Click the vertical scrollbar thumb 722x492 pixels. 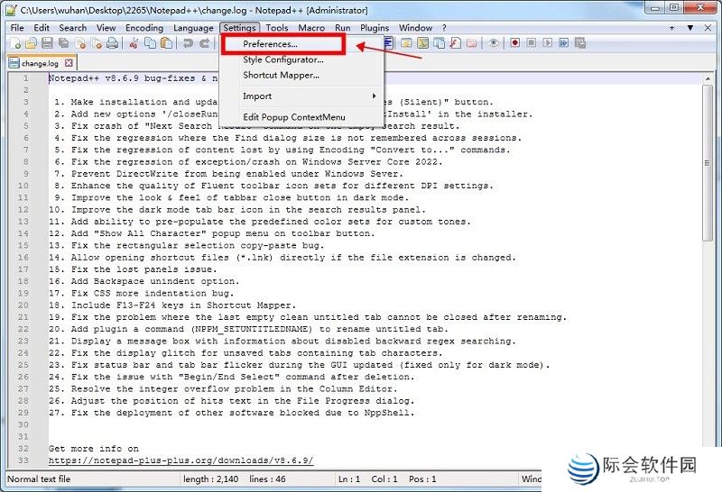click(x=708, y=163)
